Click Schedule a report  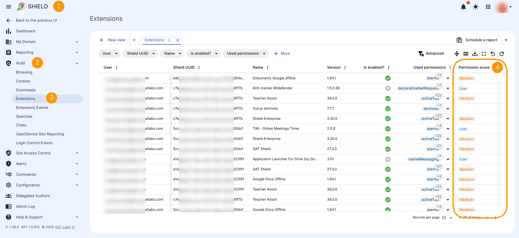click(477, 40)
